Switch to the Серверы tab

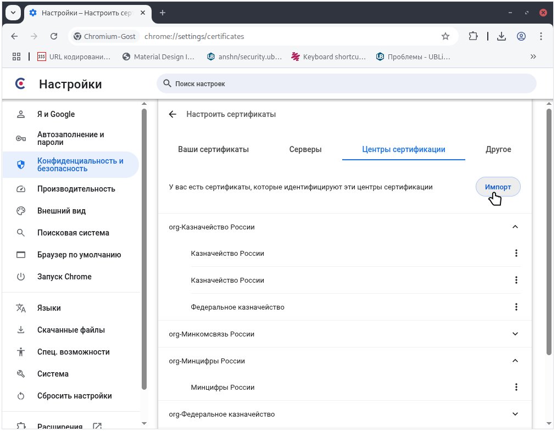point(305,149)
